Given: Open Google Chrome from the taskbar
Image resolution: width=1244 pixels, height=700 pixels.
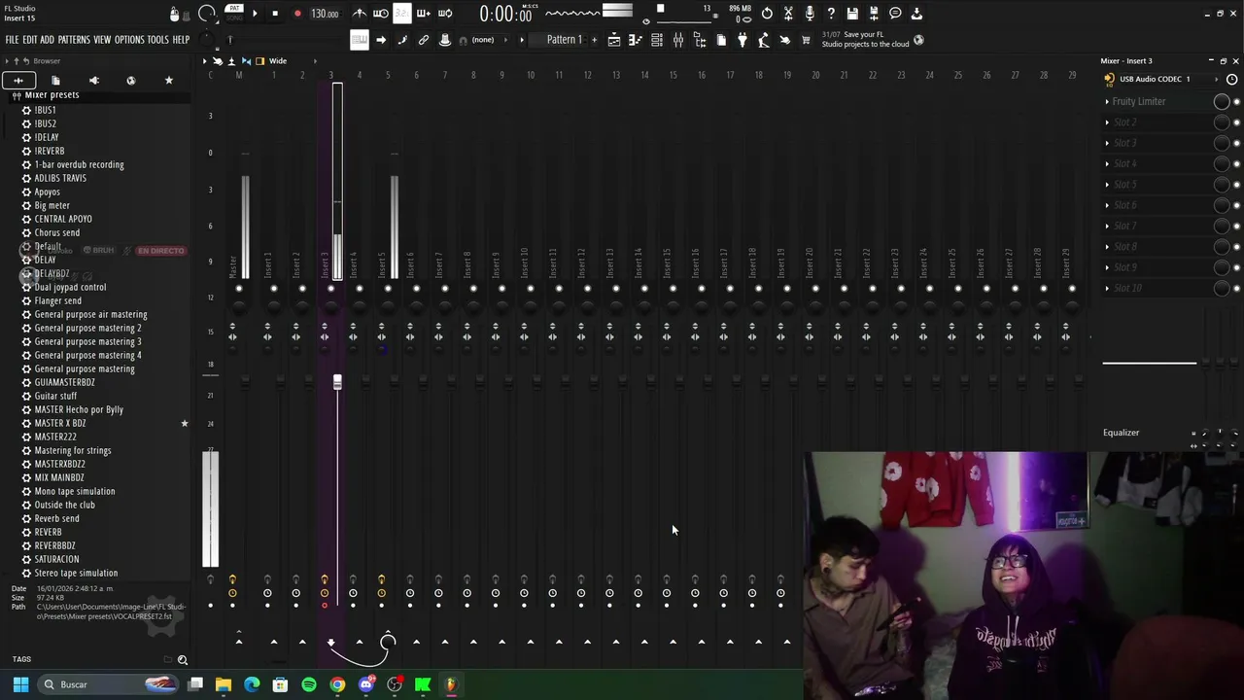Looking at the screenshot, I should point(337,684).
